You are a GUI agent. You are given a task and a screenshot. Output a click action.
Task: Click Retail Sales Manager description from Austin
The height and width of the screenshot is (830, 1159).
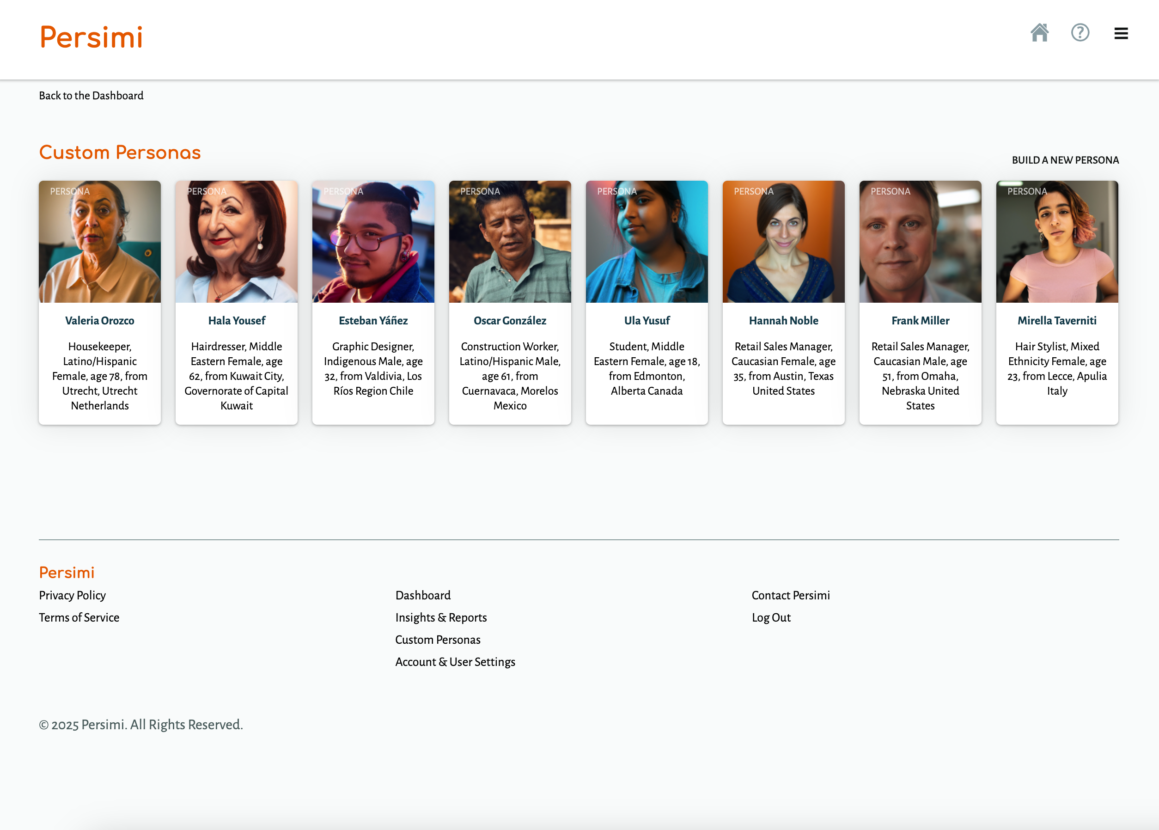point(784,368)
